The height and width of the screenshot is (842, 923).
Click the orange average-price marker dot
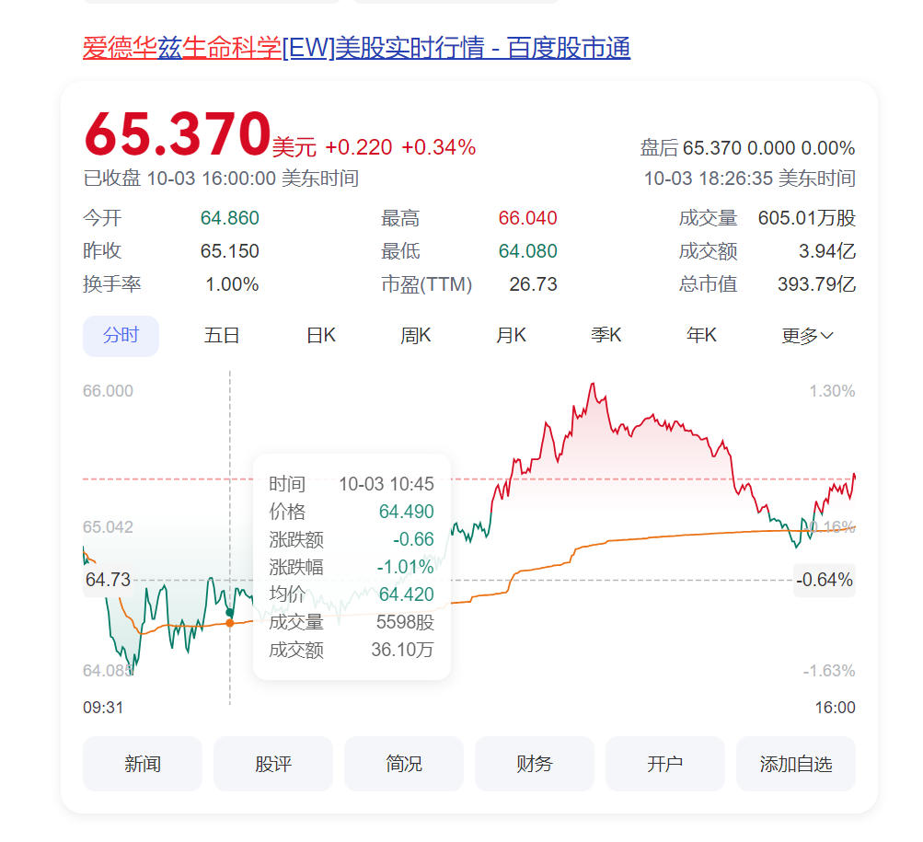pos(229,623)
